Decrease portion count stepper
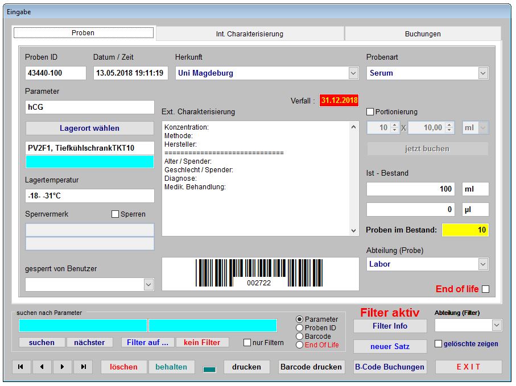 click(395, 130)
